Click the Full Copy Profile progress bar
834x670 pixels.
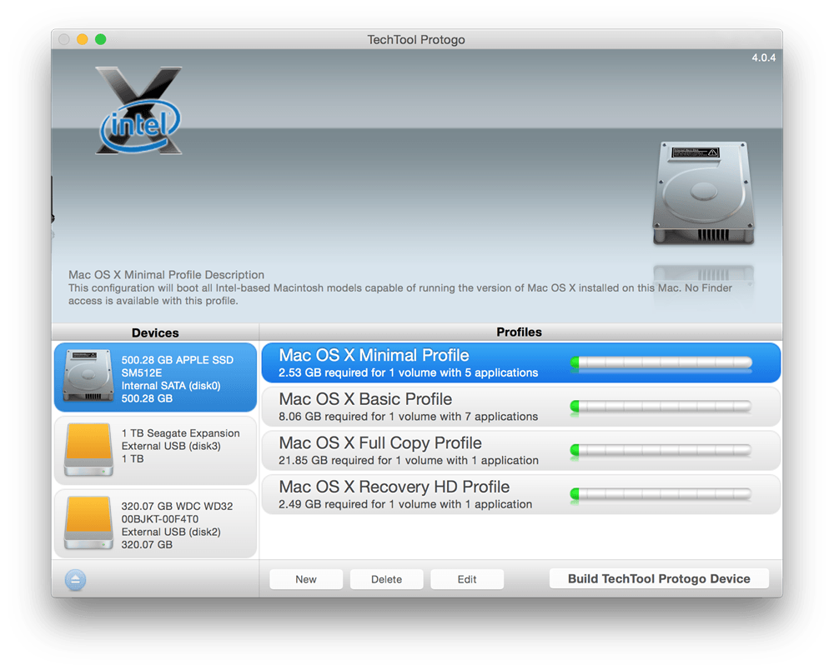click(661, 451)
